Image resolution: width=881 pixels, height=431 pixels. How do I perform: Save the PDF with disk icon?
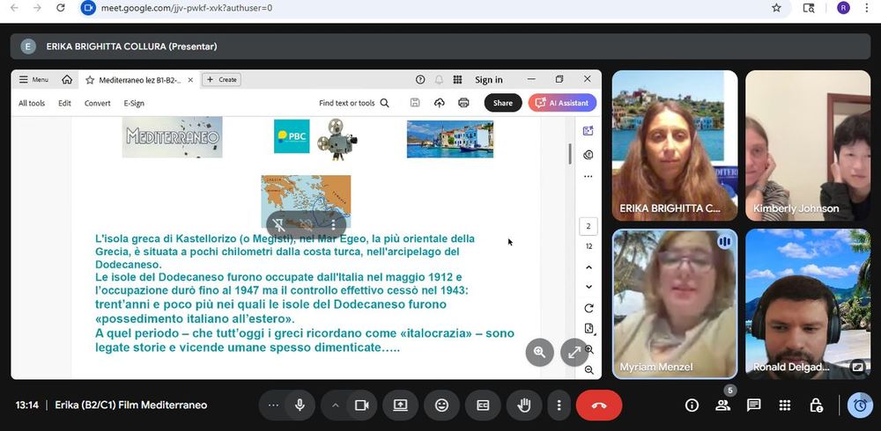(x=415, y=103)
